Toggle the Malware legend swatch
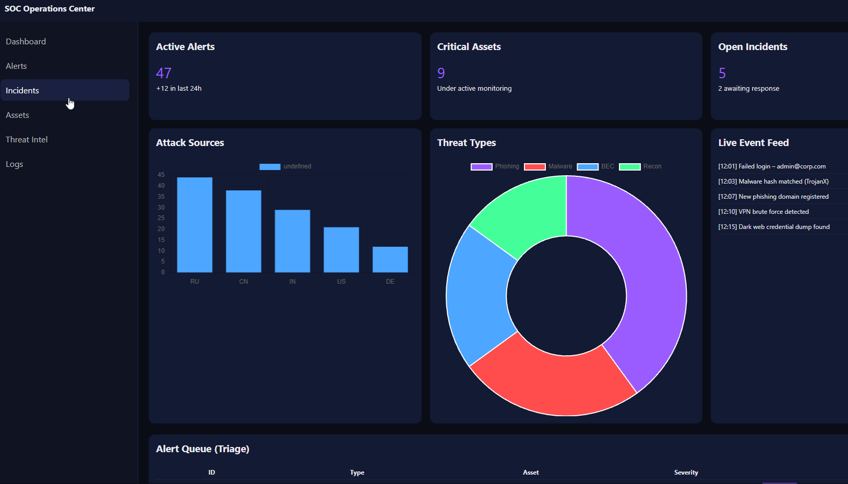Image resolution: width=848 pixels, height=484 pixels. pyautogui.click(x=534, y=167)
